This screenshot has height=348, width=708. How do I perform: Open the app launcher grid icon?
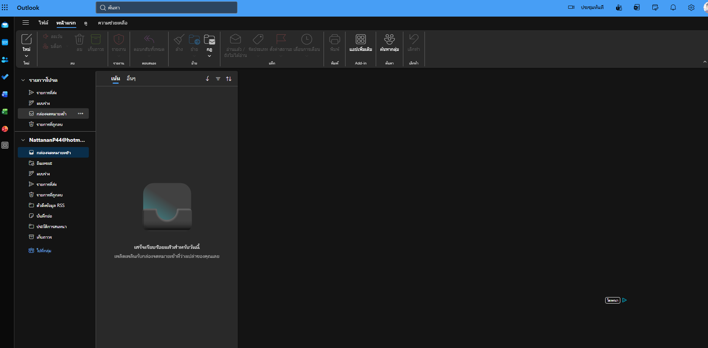click(x=5, y=8)
